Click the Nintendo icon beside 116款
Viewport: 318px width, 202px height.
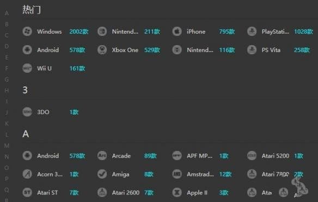coord(177,50)
